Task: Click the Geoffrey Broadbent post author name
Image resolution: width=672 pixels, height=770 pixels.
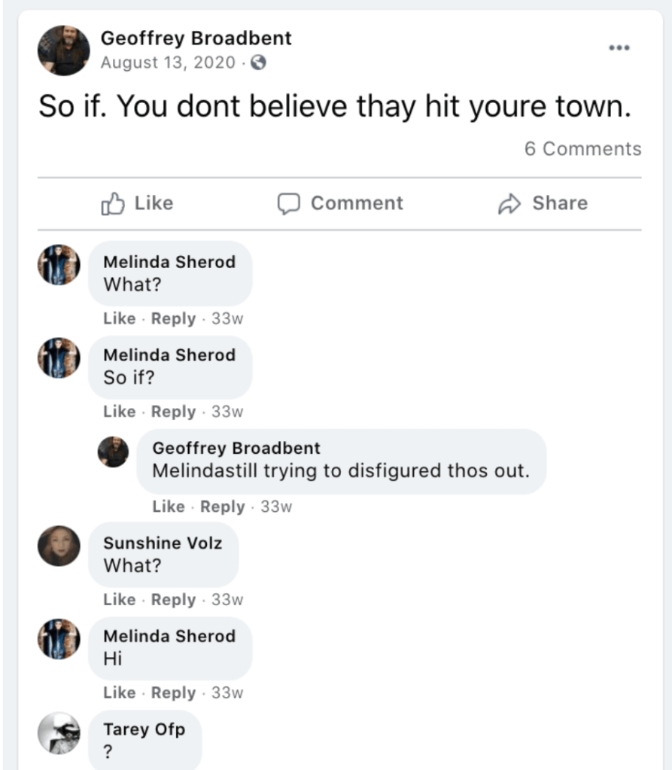Action: click(196, 38)
